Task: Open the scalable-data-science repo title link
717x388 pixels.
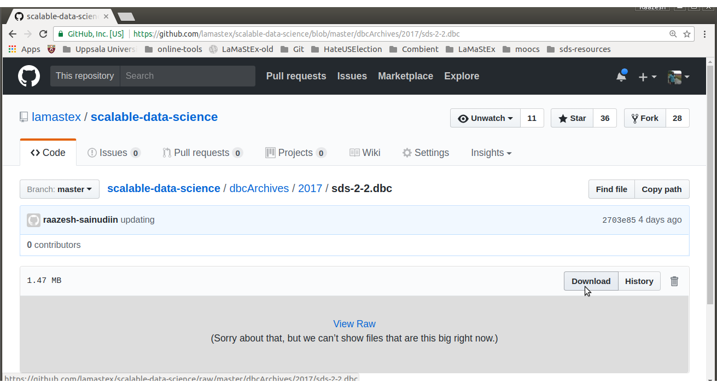Action: pos(154,117)
